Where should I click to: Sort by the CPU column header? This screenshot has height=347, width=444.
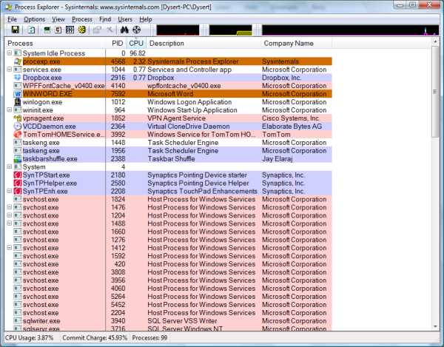pyautogui.click(x=136, y=44)
